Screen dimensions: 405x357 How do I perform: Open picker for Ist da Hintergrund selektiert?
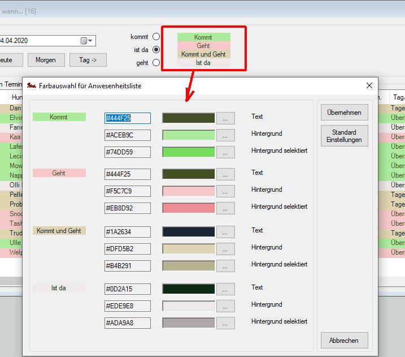pos(226,323)
